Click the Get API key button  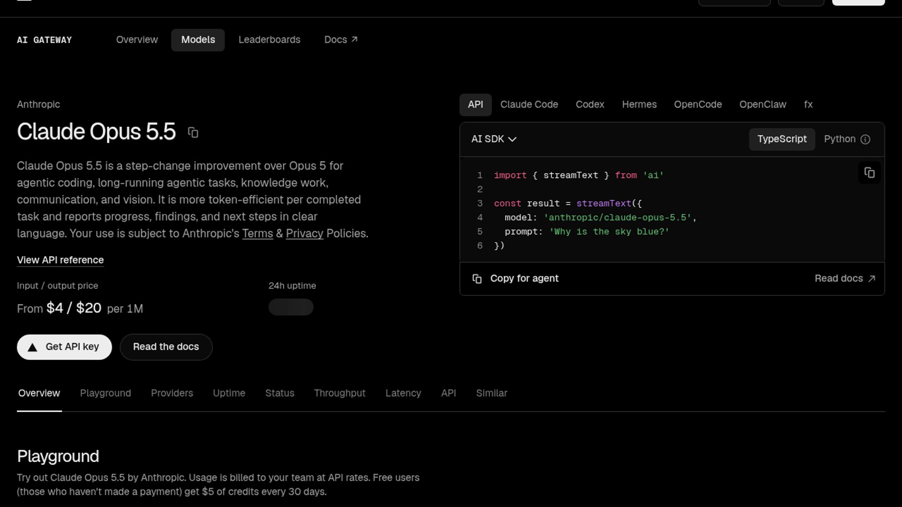pyautogui.click(x=64, y=347)
